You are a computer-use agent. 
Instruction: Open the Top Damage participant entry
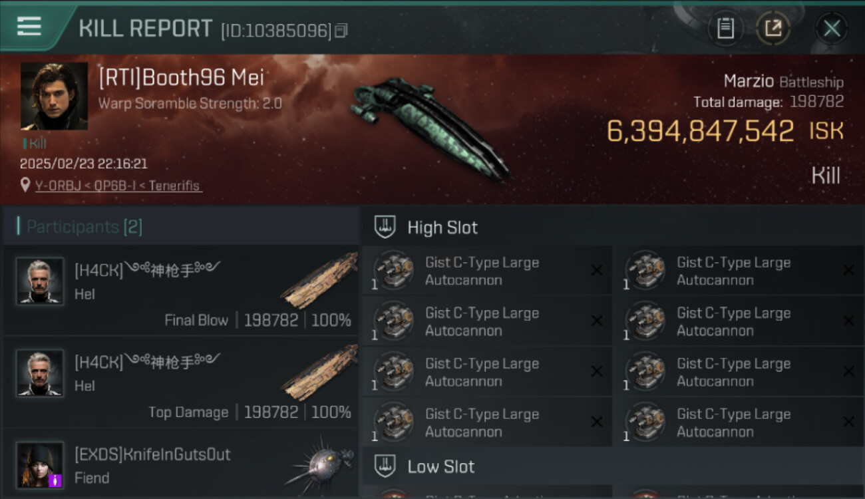(x=180, y=382)
